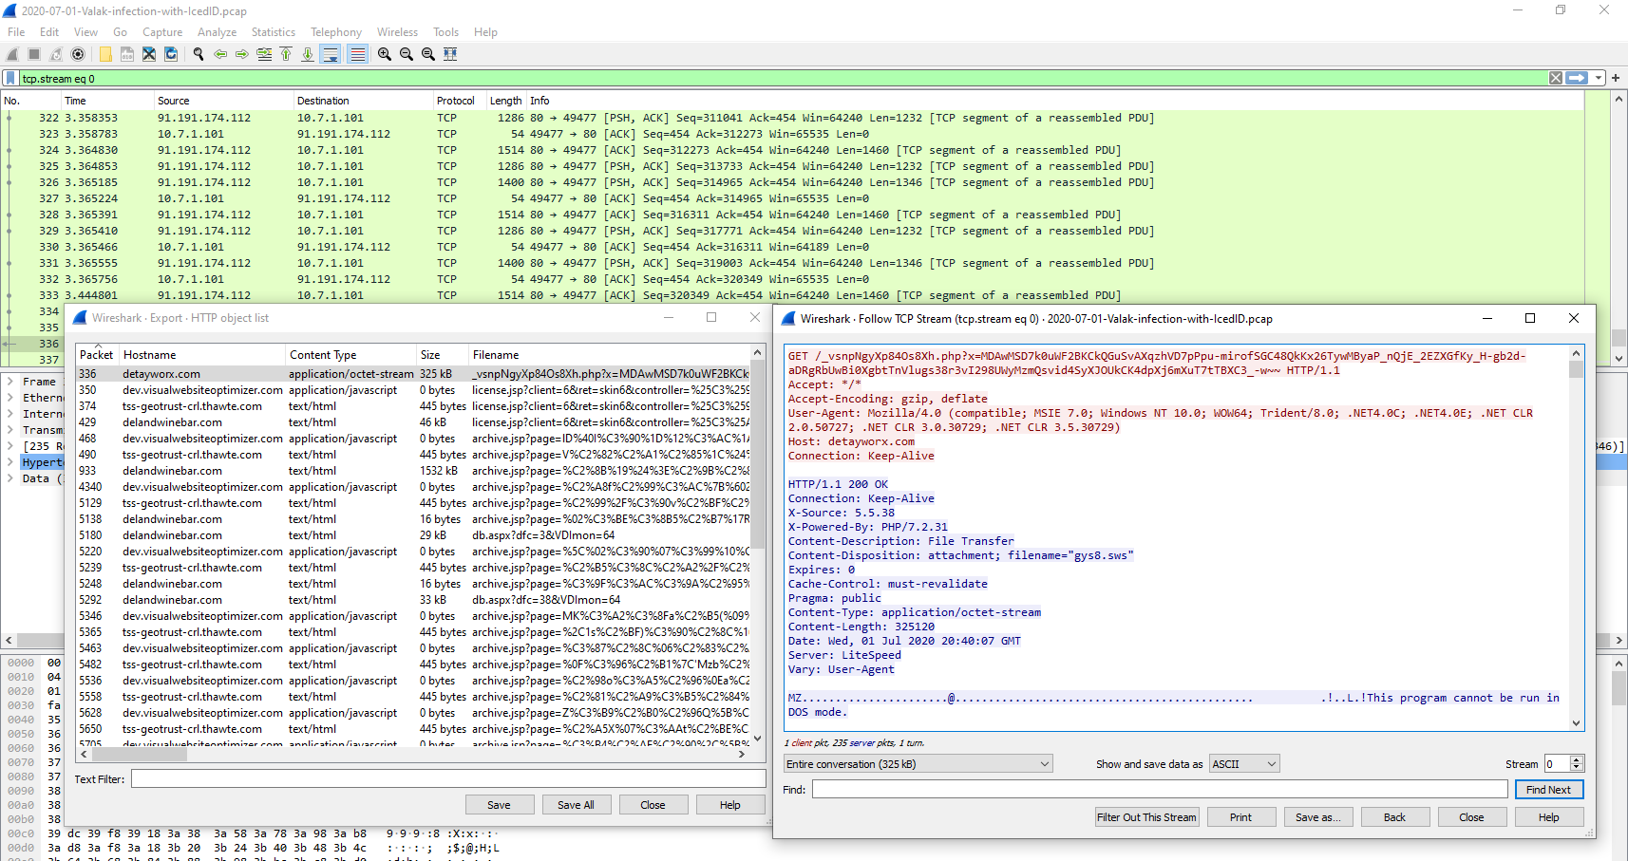The width and height of the screenshot is (1628, 861).
Task: Open the Statistics menu
Action: pyautogui.click(x=273, y=32)
